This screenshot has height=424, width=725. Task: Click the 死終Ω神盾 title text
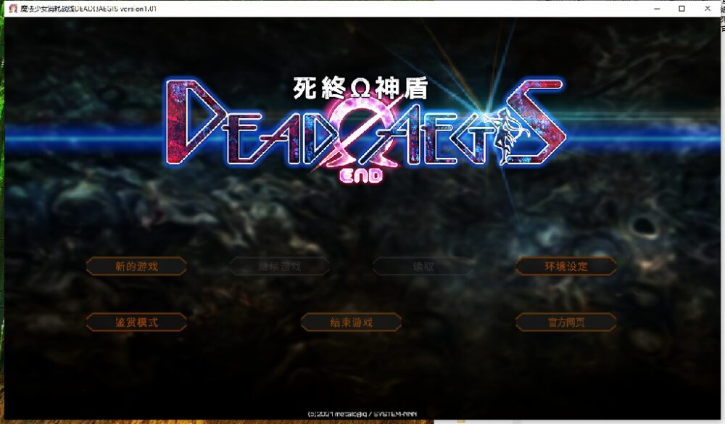360,88
